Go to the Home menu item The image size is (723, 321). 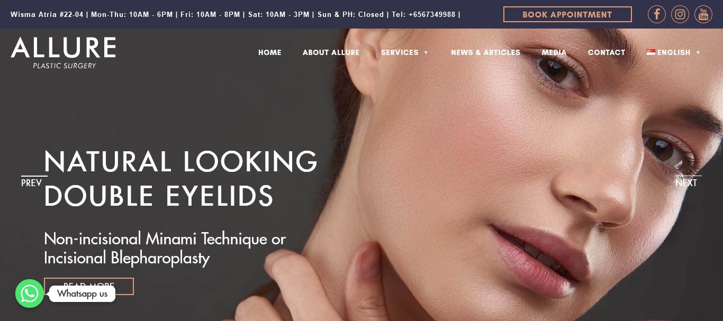(x=270, y=52)
